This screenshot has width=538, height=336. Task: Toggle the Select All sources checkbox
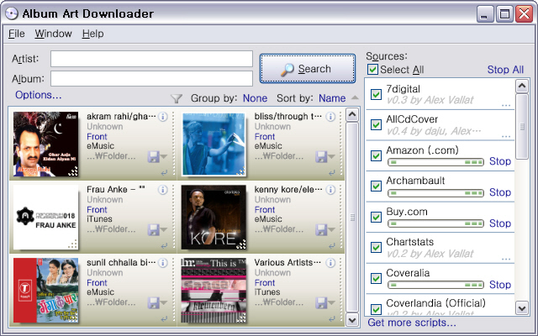372,69
